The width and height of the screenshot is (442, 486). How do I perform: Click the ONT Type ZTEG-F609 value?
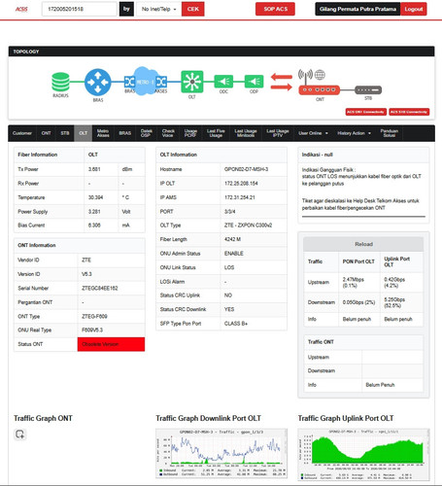(x=94, y=316)
